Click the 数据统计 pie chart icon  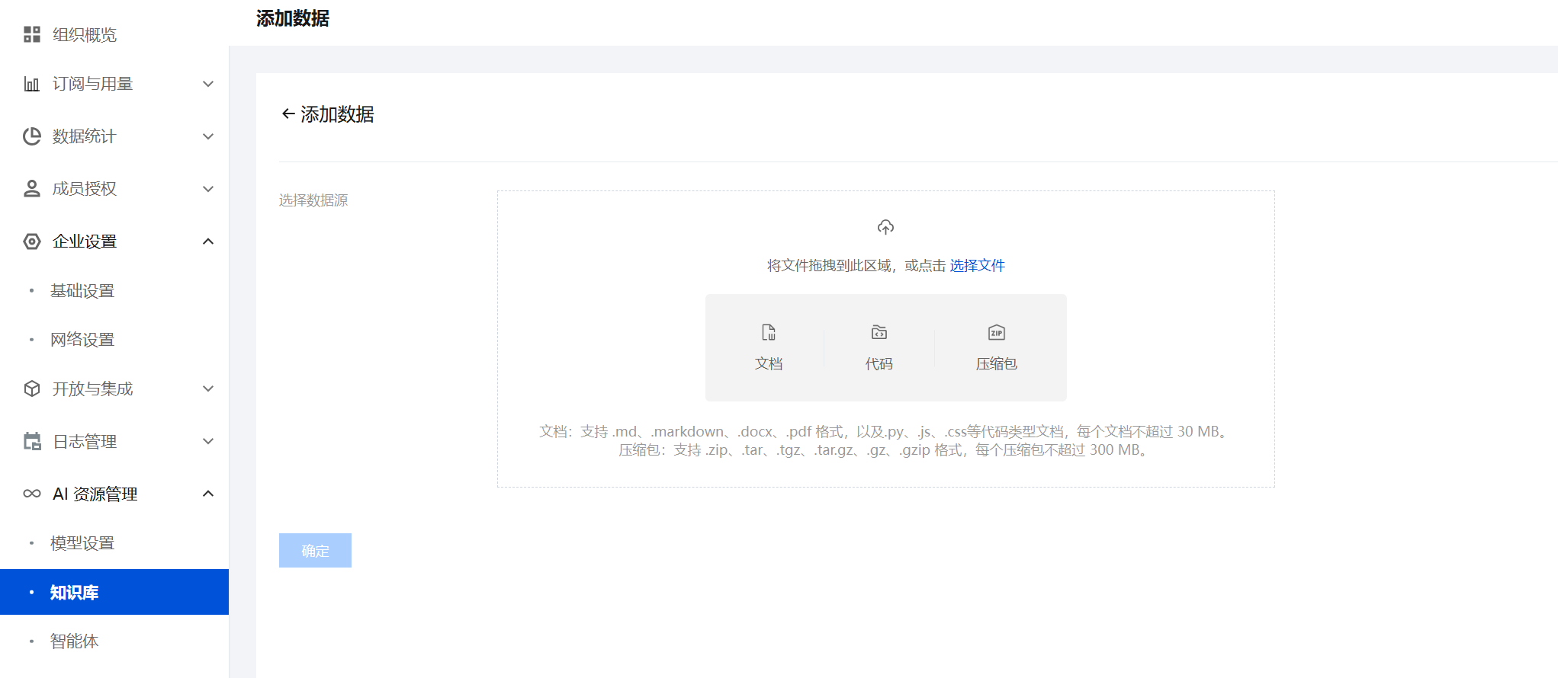point(32,136)
